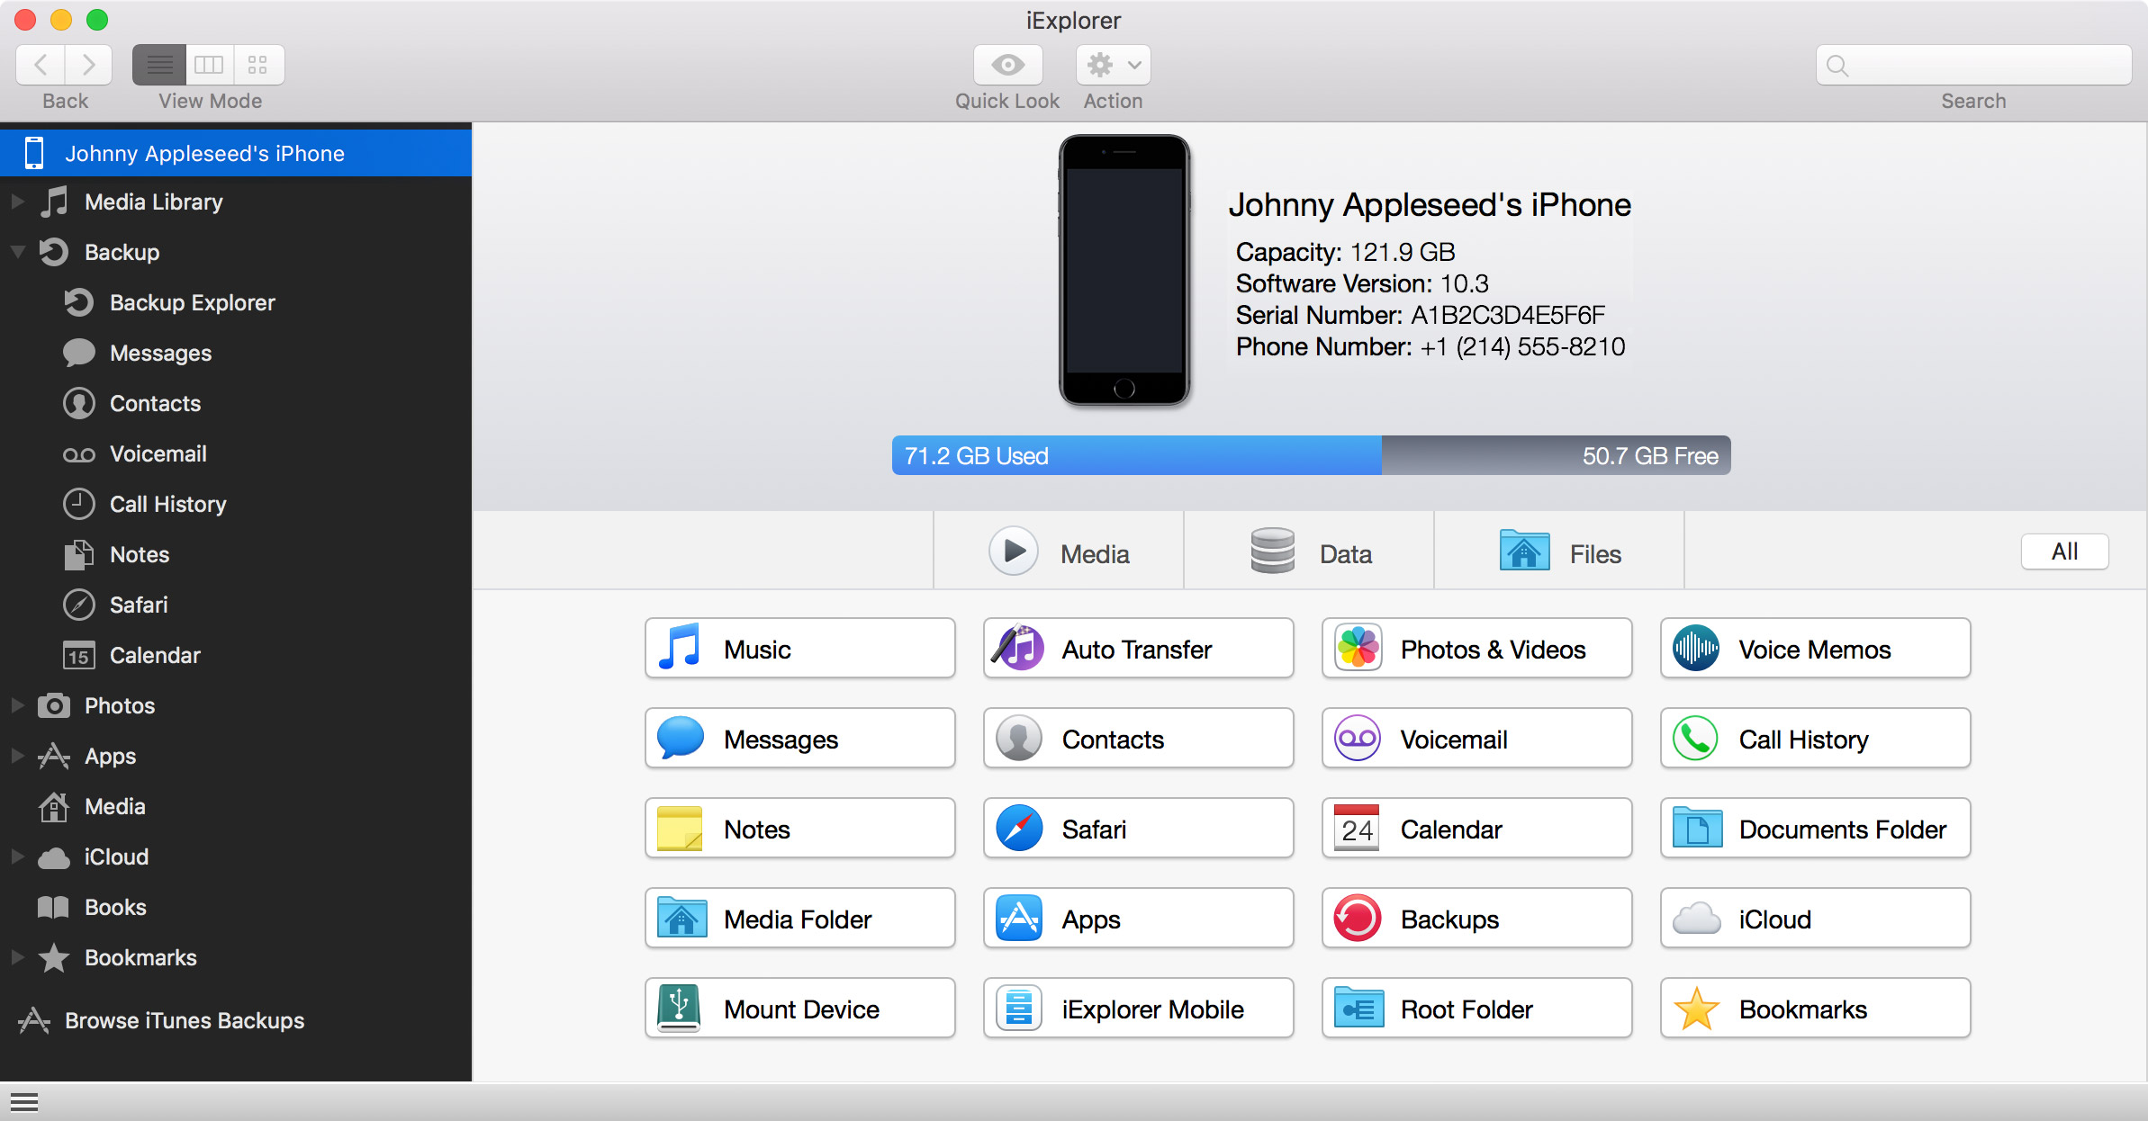Expand the Photos section
This screenshot has width=2148, height=1121.
coord(14,704)
